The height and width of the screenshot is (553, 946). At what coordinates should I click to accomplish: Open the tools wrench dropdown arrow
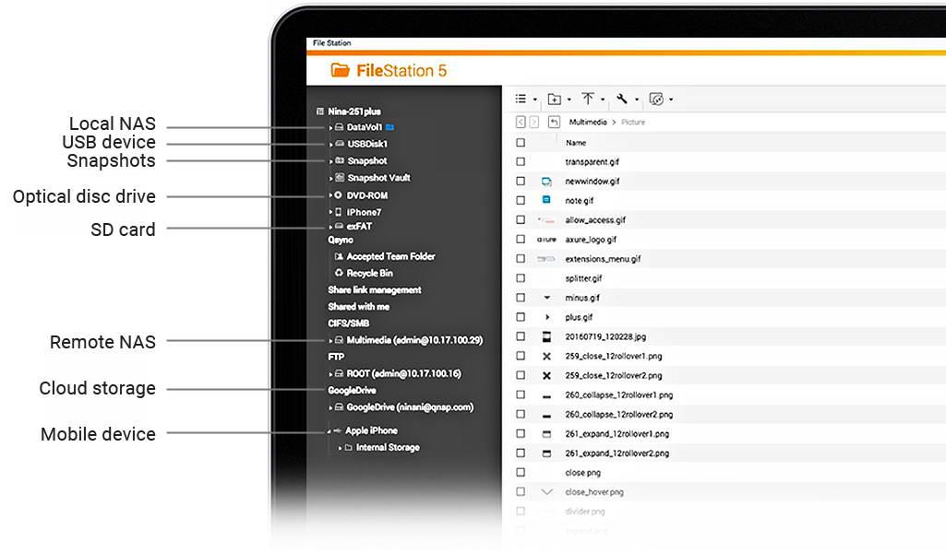[x=637, y=100]
